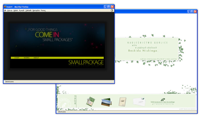Open the Widok menu

tap(16, 11)
